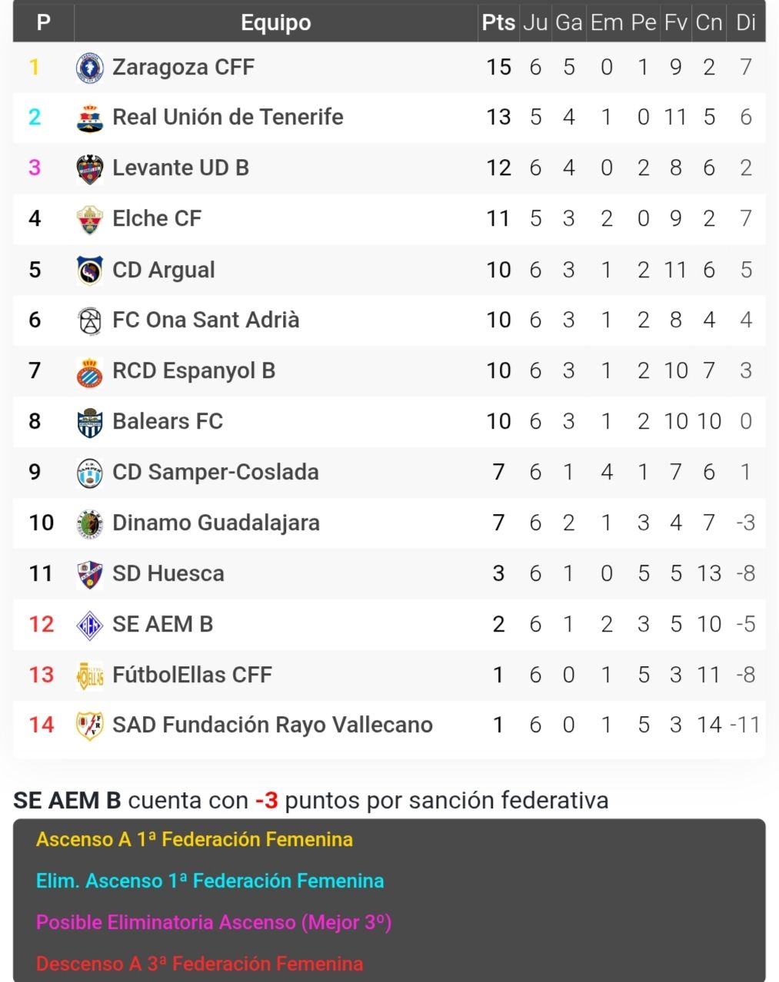
Task: Click the Real Unión de Tenerife crest
Action: (90, 118)
